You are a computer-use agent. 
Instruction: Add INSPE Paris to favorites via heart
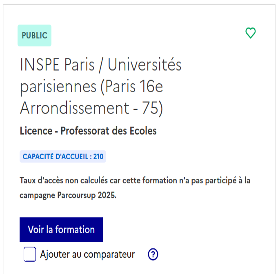click(x=250, y=33)
